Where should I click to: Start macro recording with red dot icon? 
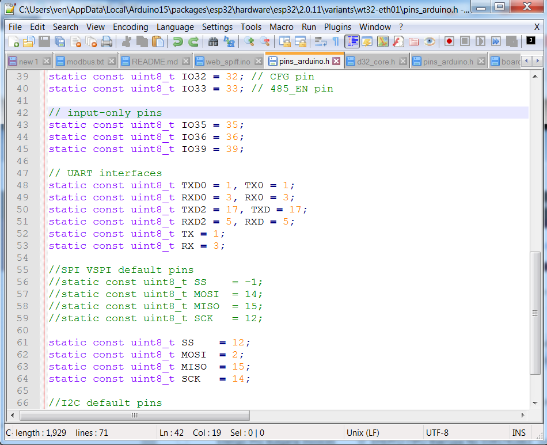449,41
